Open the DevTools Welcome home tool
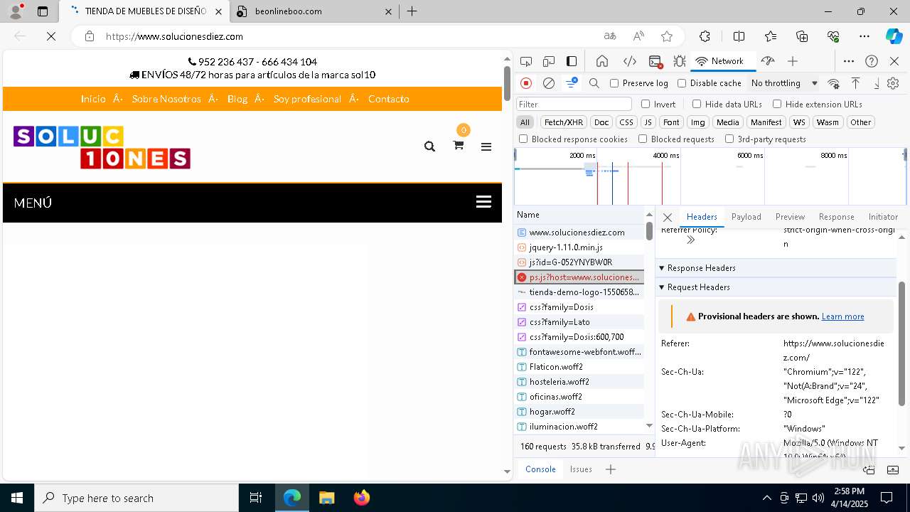Image resolution: width=910 pixels, height=512 pixels. (602, 61)
